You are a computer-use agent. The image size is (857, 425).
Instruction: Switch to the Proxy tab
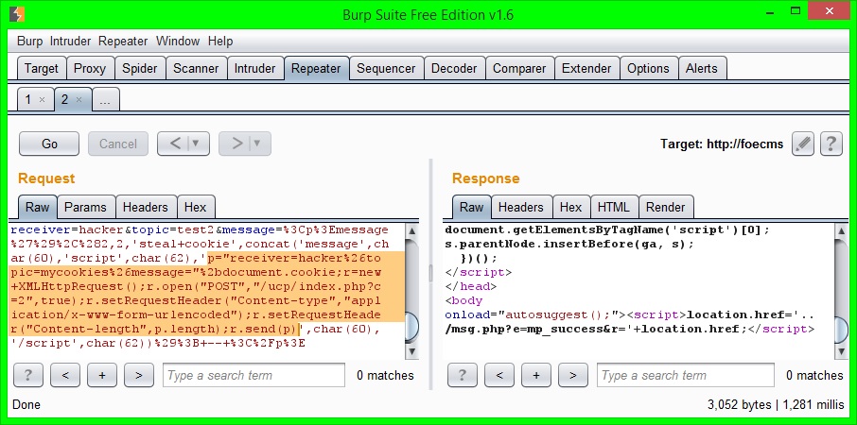[90, 69]
